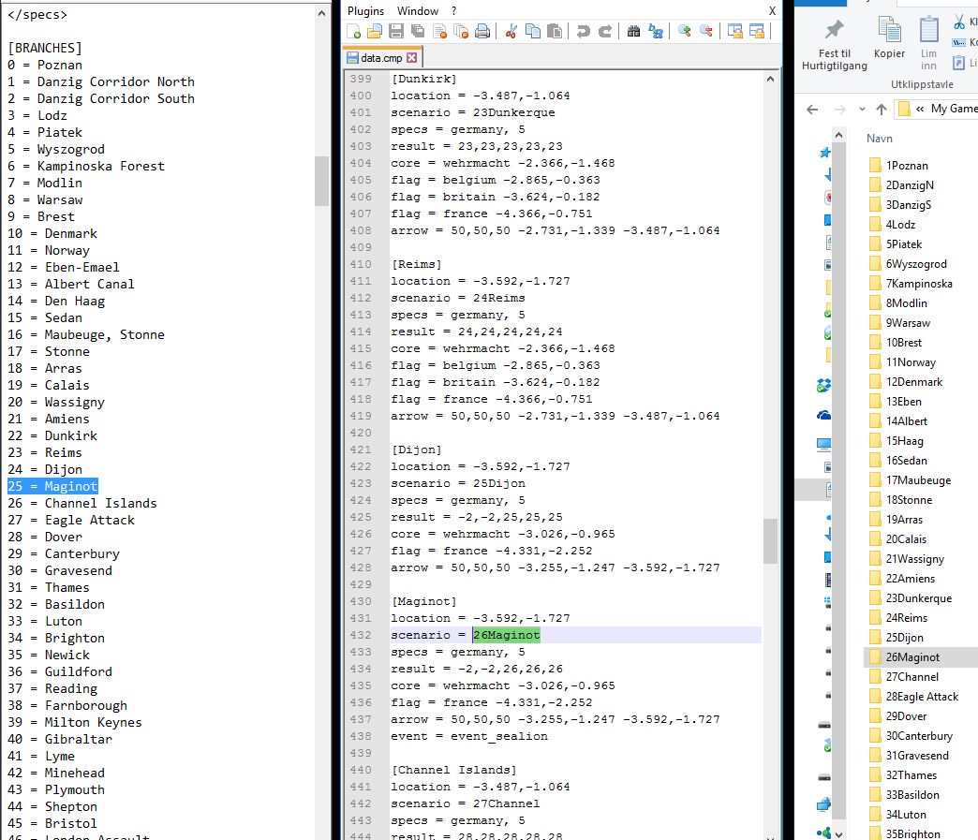Click the Zoom In magnifier icon
Image resolution: width=978 pixels, height=840 pixels.
tap(684, 31)
